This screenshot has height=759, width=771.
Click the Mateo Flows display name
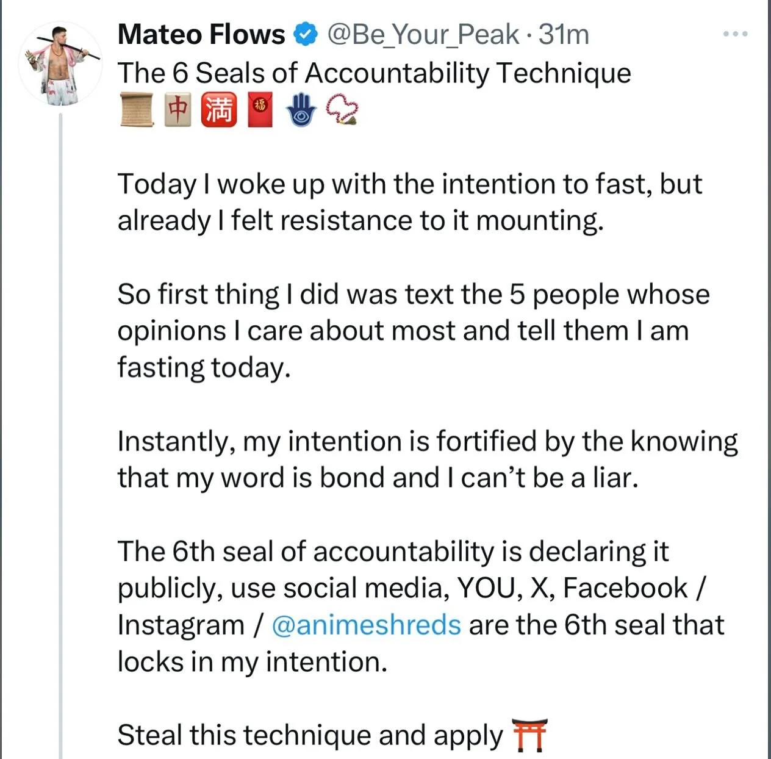pyautogui.click(x=201, y=34)
